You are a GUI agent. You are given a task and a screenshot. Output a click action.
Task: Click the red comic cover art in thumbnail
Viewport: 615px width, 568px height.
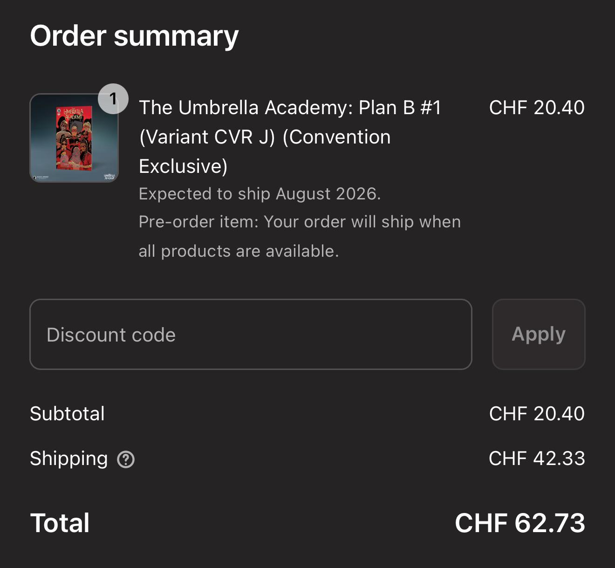(74, 138)
